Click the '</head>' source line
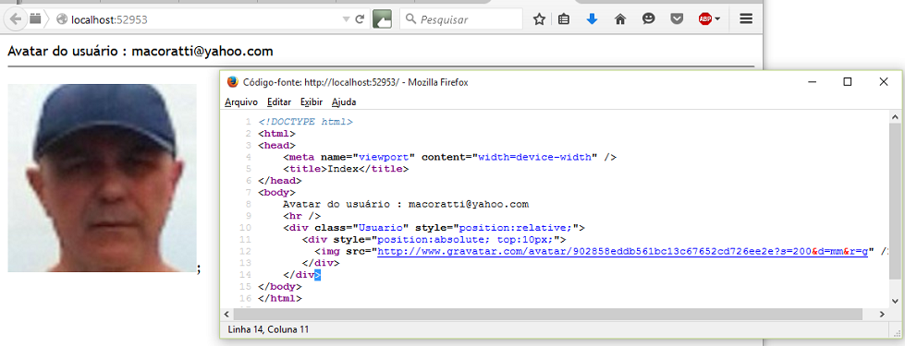The image size is (905, 346). [280, 181]
